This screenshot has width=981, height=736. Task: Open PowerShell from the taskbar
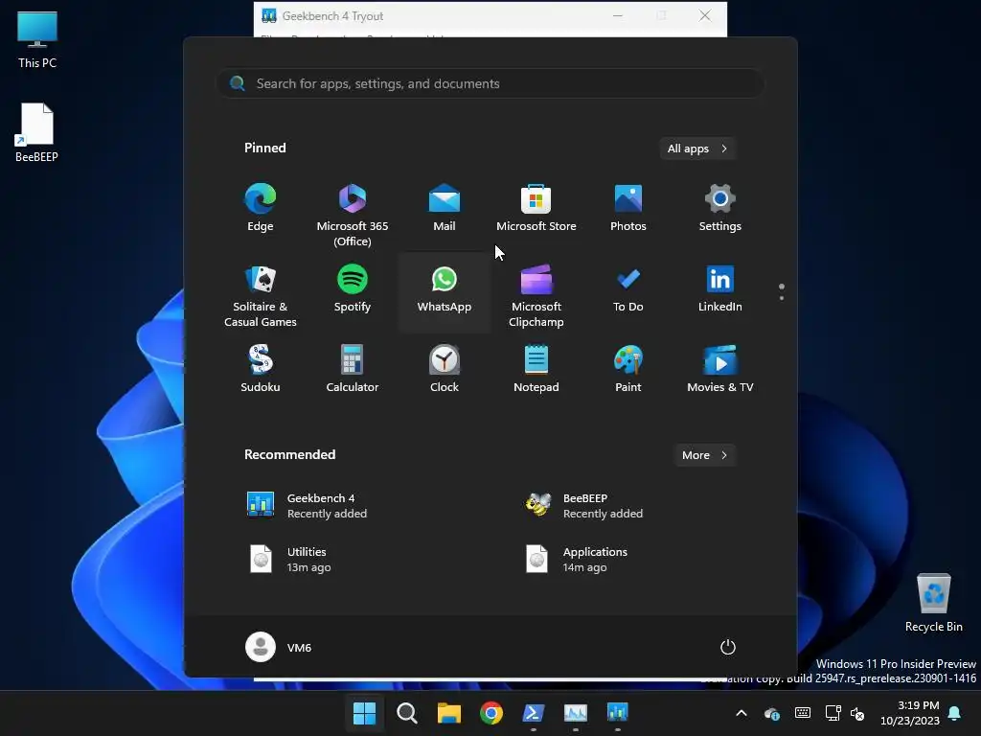[x=533, y=713]
